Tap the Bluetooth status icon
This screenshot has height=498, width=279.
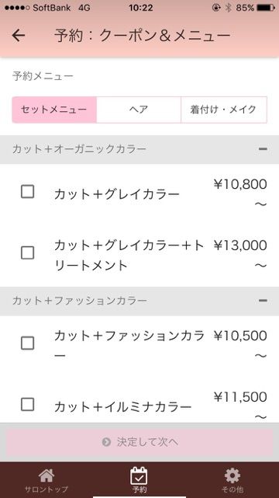[229, 8]
